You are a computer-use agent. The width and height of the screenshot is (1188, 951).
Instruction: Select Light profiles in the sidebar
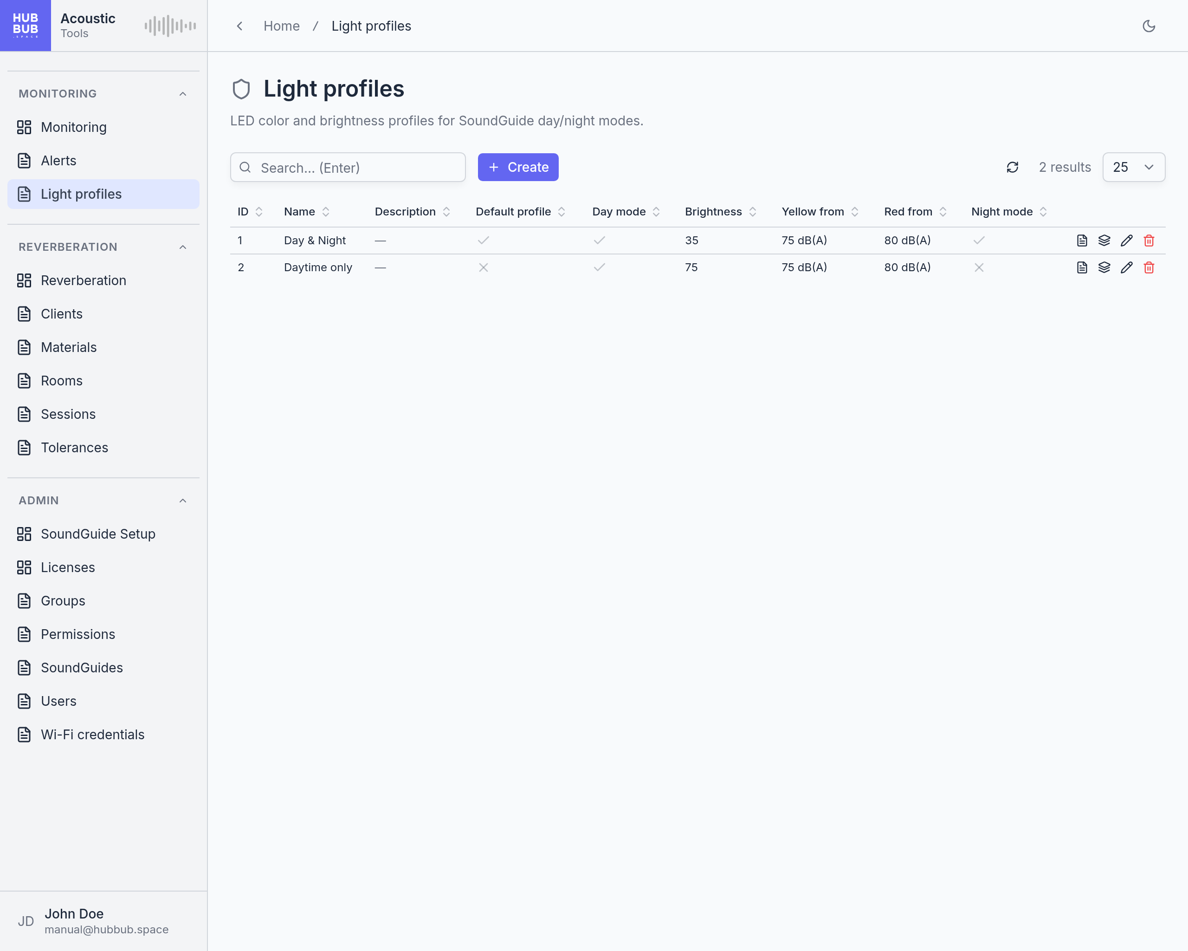[103, 194]
